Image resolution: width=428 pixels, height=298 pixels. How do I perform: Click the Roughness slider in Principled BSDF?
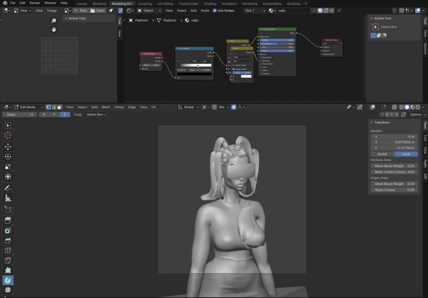click(x=277, y=43)
